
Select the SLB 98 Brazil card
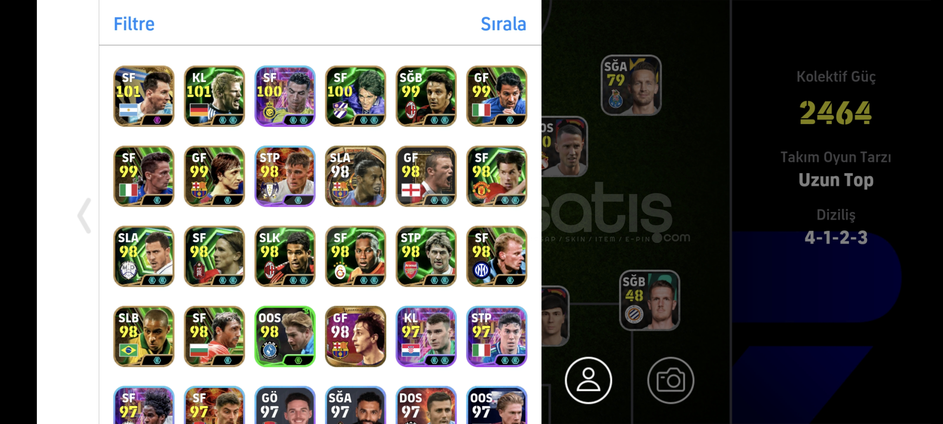pyautogui.click(x=144, y=336)
